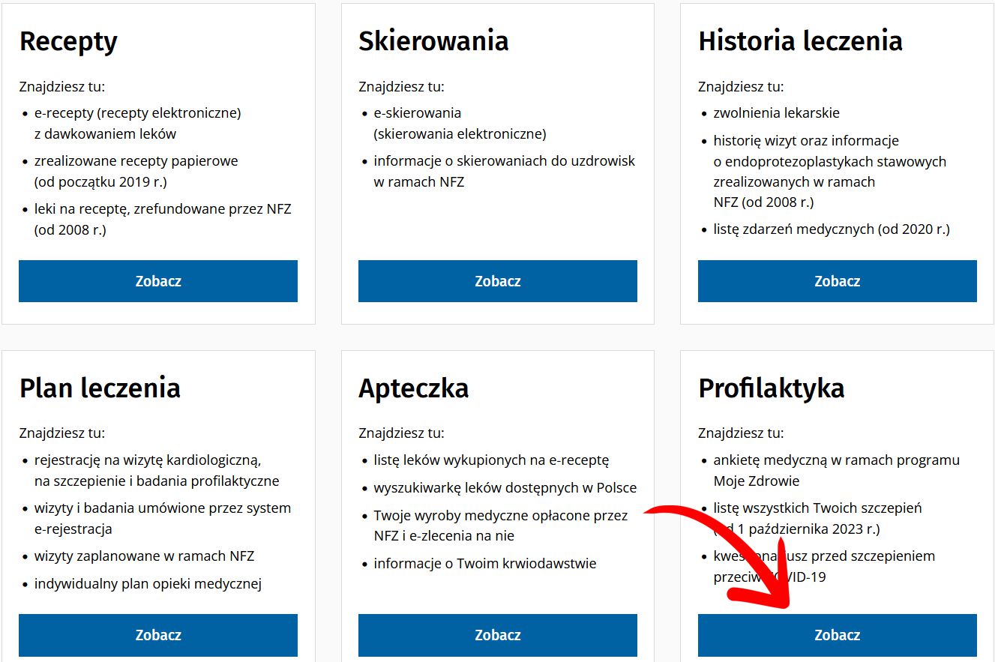The width and height of the screenshot is (995, 662).
Task: Select informacje o Twoim krwiodawstwie item
Action: (485, 563)
